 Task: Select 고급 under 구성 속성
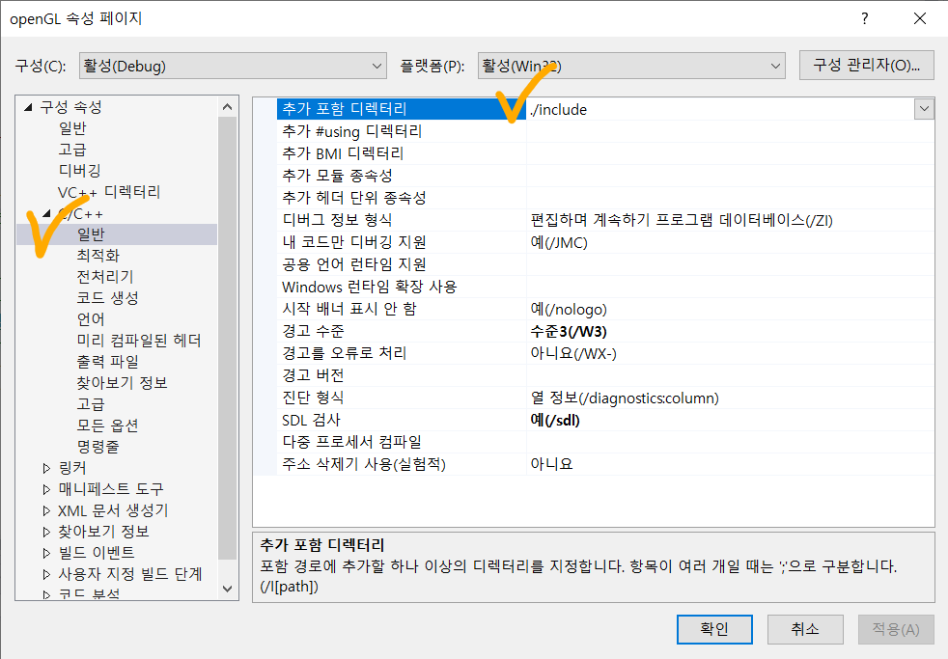click(72, 150)
